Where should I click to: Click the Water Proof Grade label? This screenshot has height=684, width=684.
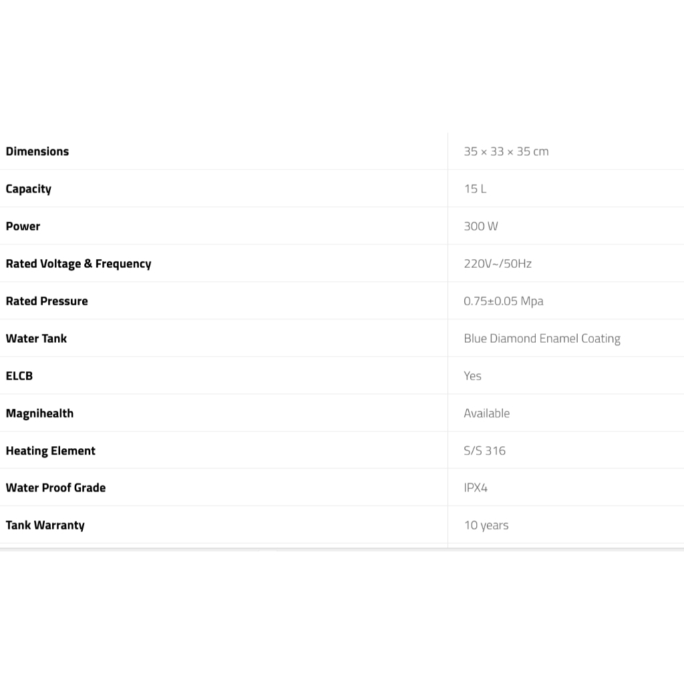coord(55,488)
